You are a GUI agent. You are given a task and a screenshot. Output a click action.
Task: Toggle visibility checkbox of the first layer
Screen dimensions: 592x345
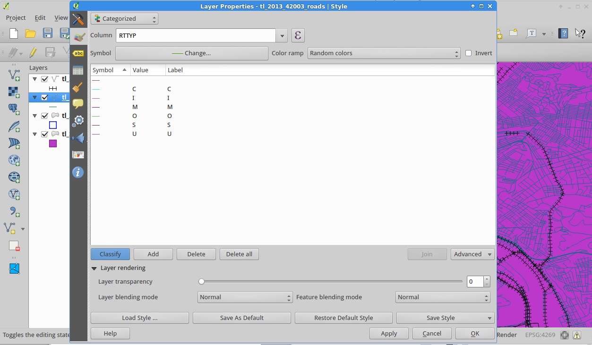(x=44, y=79)
